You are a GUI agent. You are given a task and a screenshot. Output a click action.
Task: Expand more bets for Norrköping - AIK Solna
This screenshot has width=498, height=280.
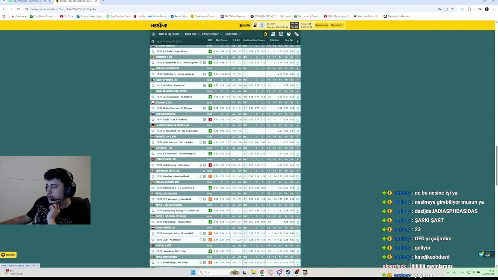(x=298, y=262)
